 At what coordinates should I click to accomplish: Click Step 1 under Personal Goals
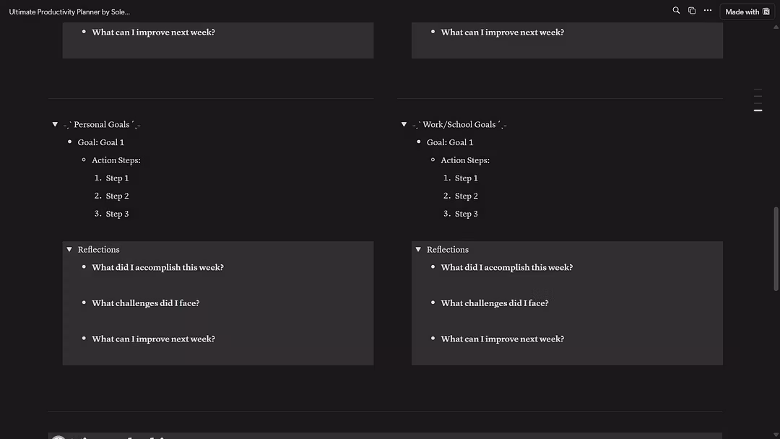pyautogui.click(x=117, y=178)
